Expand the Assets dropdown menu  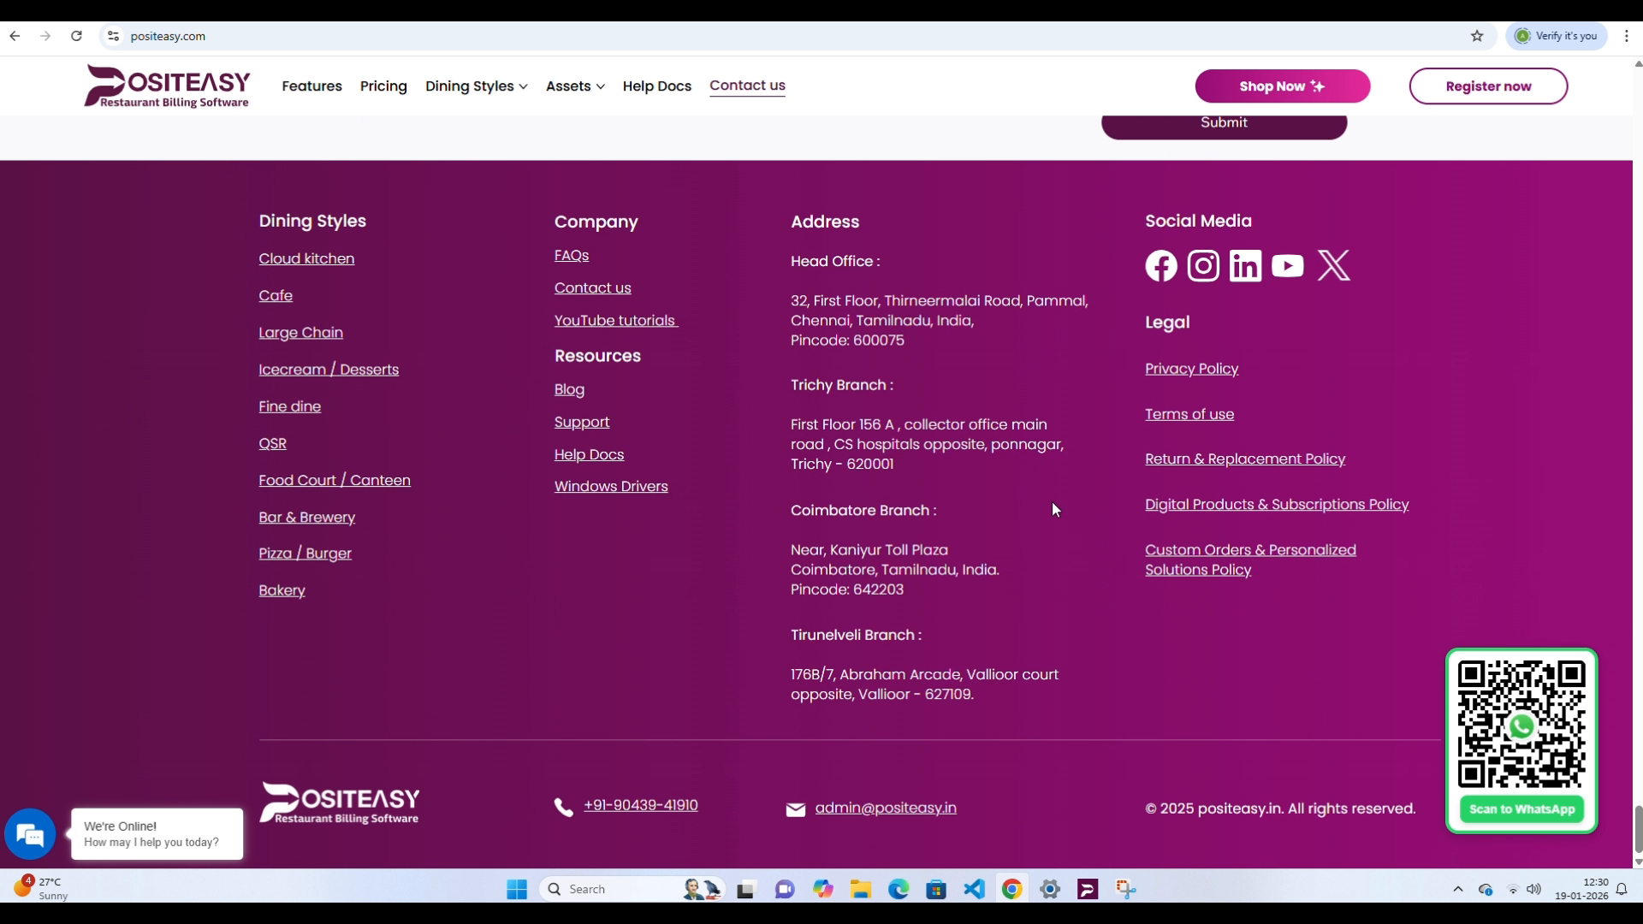(x=575, y=86)
